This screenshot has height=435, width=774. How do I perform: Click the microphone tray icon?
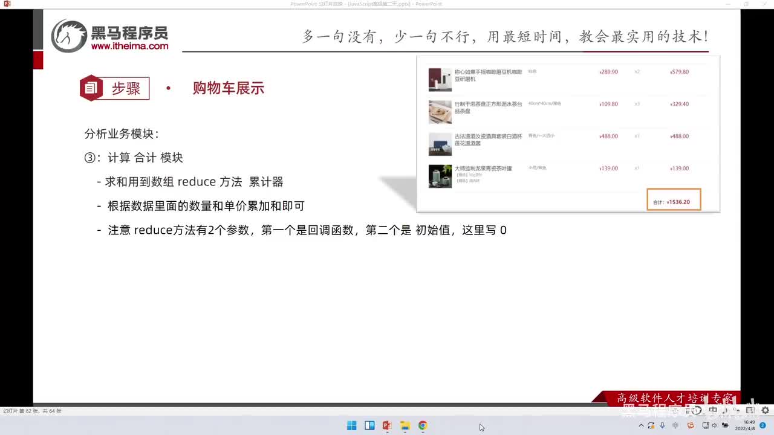(x=663, y=425)
